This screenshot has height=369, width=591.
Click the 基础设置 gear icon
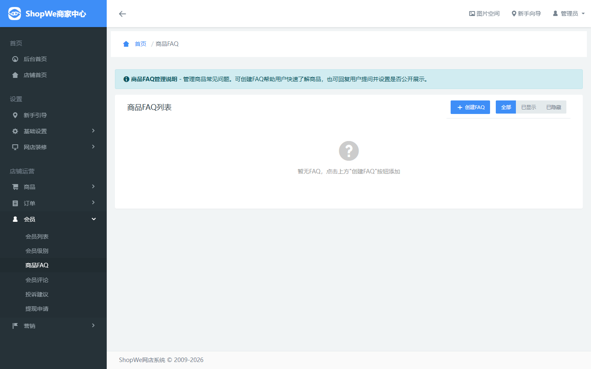click(x=15, y=131)
